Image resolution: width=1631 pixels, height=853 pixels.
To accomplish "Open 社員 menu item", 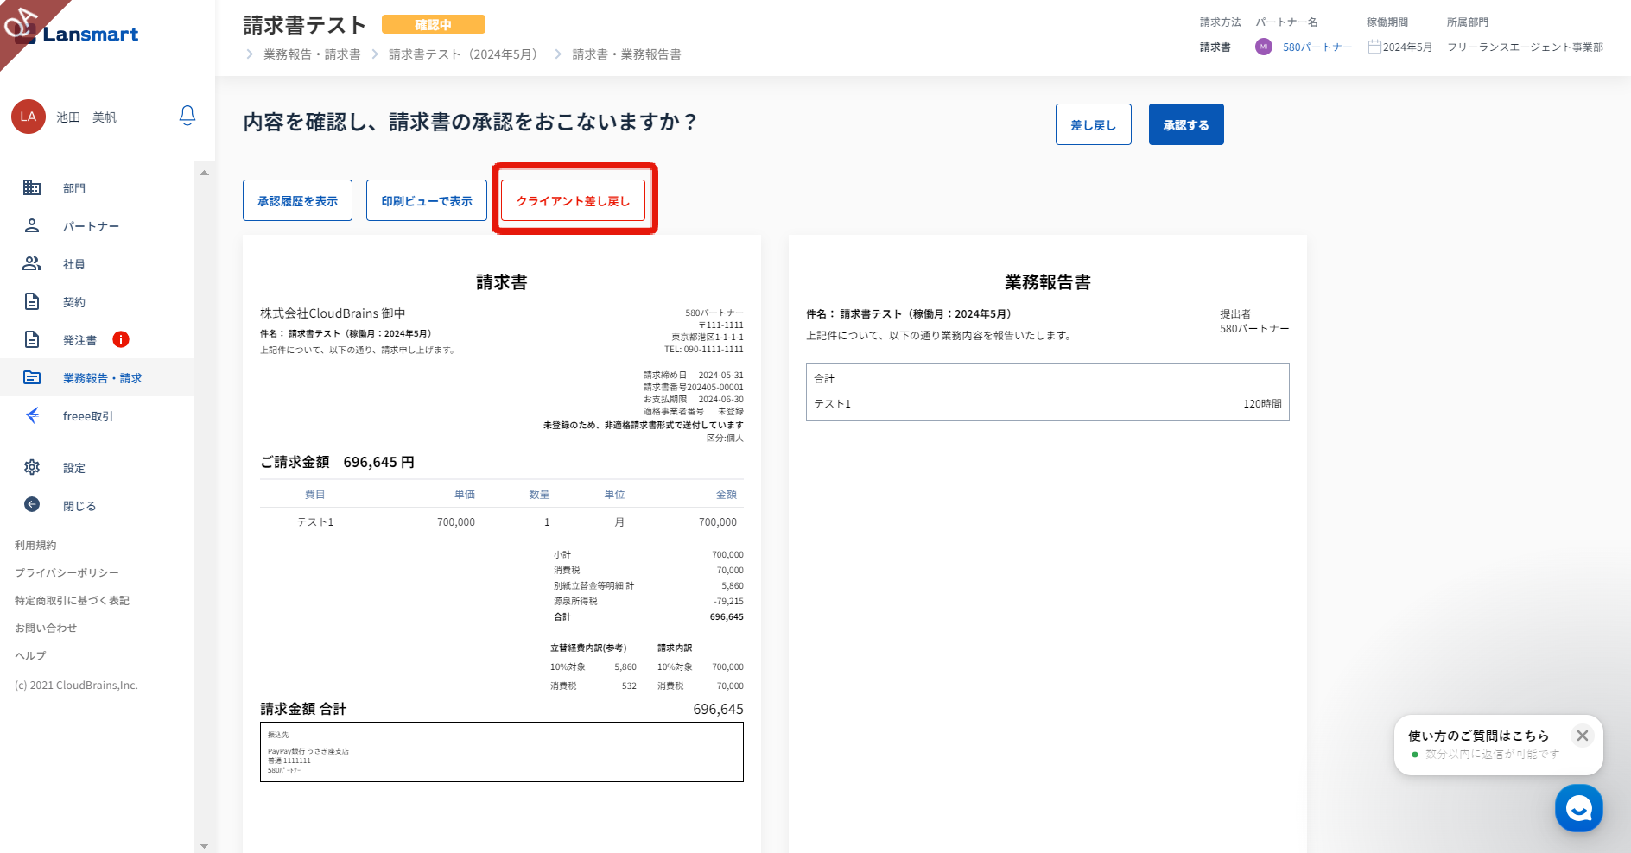I will tap(74, 264).
